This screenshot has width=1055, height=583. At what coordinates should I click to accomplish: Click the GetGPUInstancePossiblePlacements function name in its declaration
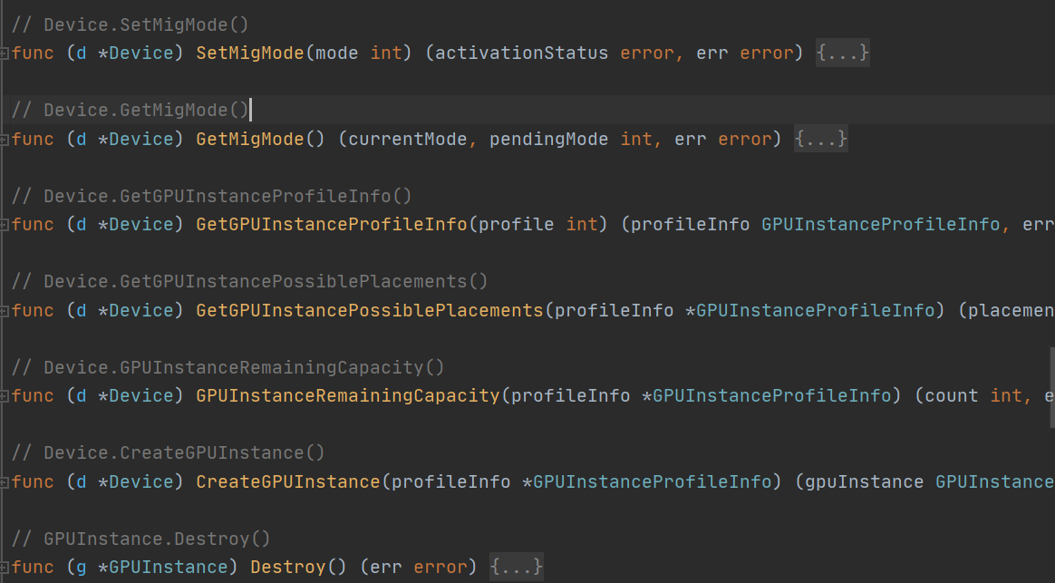click(370, 310)
